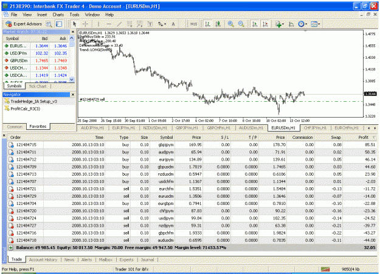Click the period separators chart icon
This screenshot has height=274, width=380.
coord(291,24)
